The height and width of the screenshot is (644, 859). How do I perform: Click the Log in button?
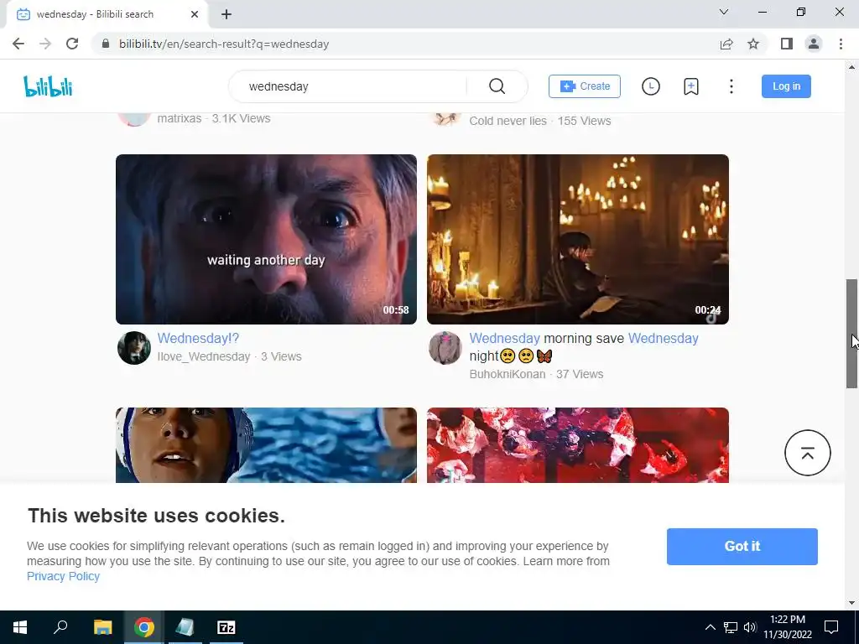pyautogui.click(x=786, y=86)
